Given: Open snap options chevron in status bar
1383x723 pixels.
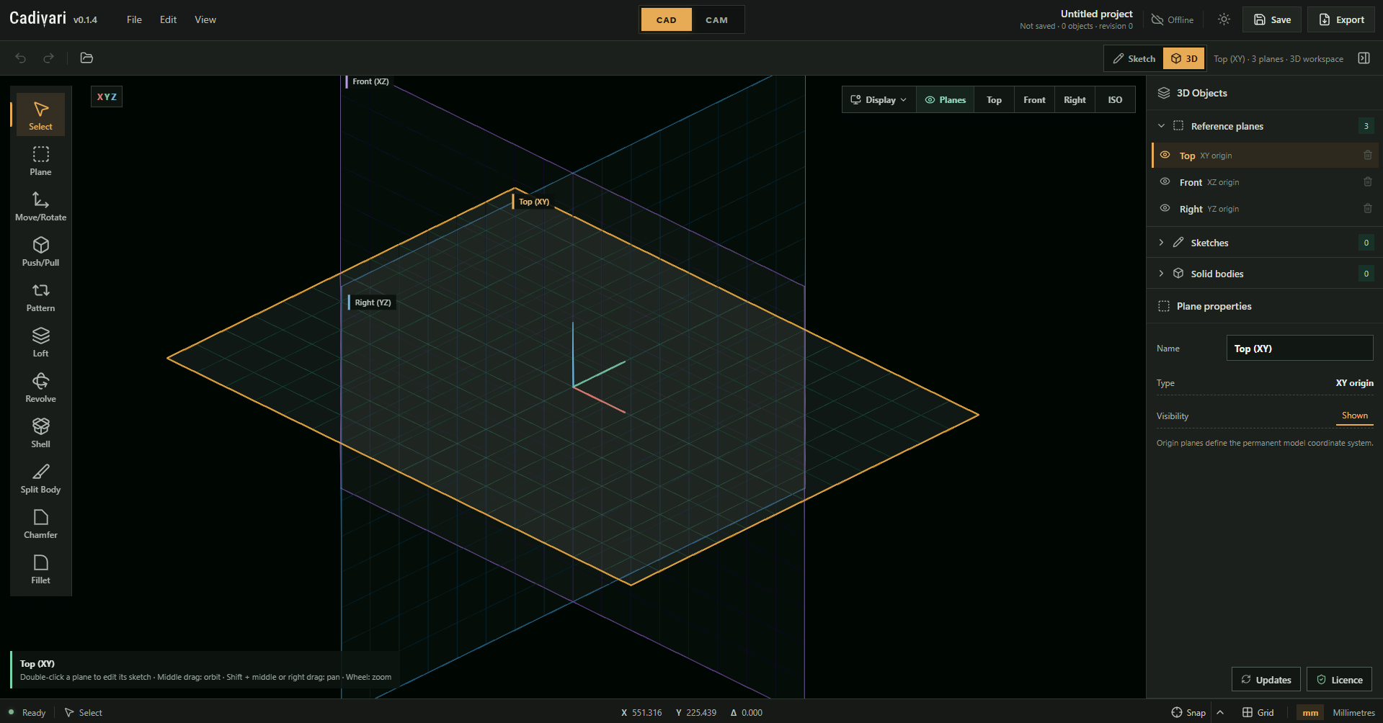Looking at the screenshot, I should tap(1220, 712).
